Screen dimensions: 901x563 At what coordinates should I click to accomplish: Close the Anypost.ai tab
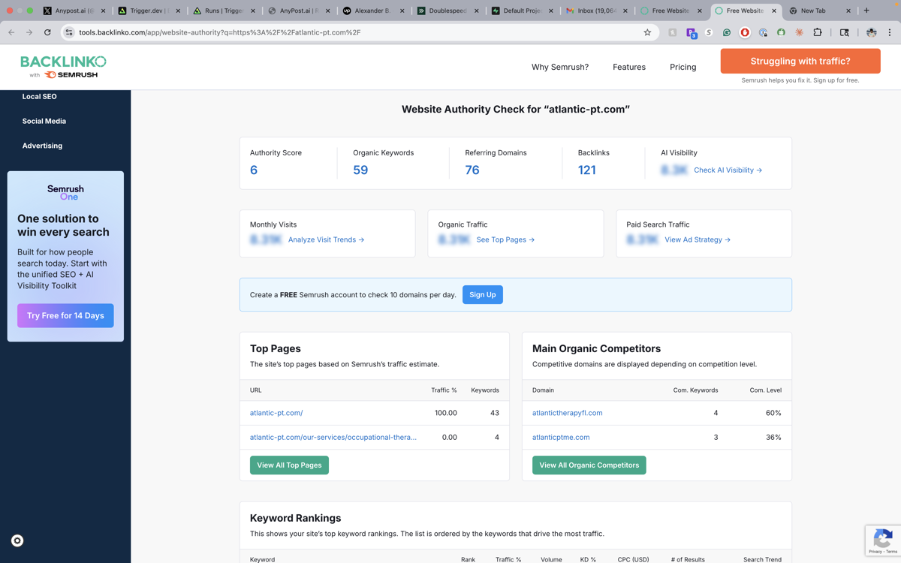103,11
